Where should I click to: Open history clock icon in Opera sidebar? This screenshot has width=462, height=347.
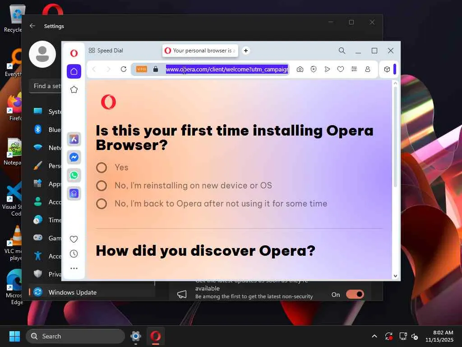[x=74, y=254]
